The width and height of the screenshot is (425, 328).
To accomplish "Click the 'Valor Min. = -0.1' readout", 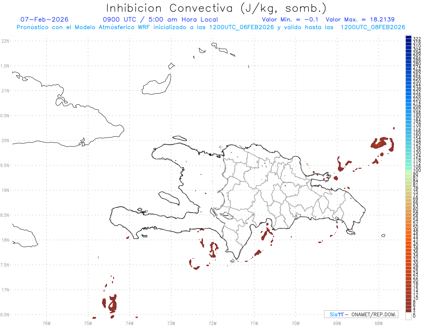I will tap(290, 19).
